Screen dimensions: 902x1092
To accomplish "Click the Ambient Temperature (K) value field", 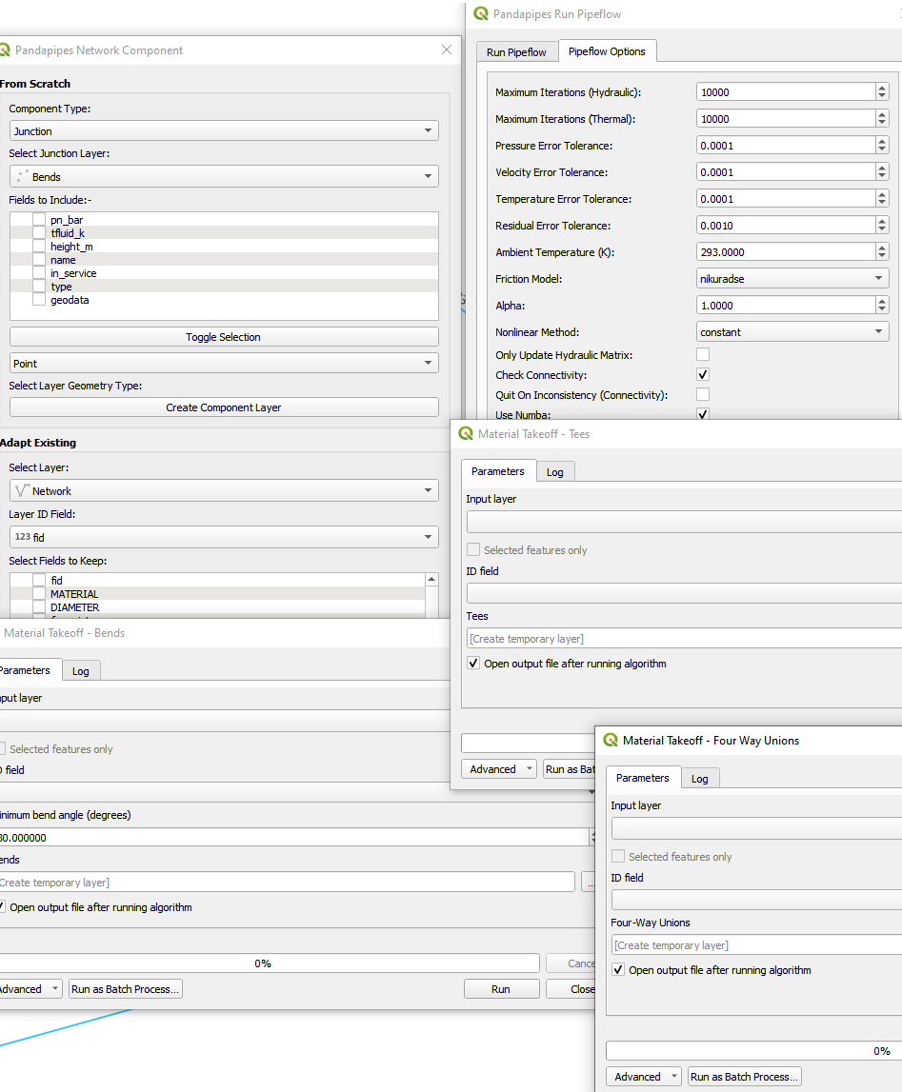I will coord(786,252).
